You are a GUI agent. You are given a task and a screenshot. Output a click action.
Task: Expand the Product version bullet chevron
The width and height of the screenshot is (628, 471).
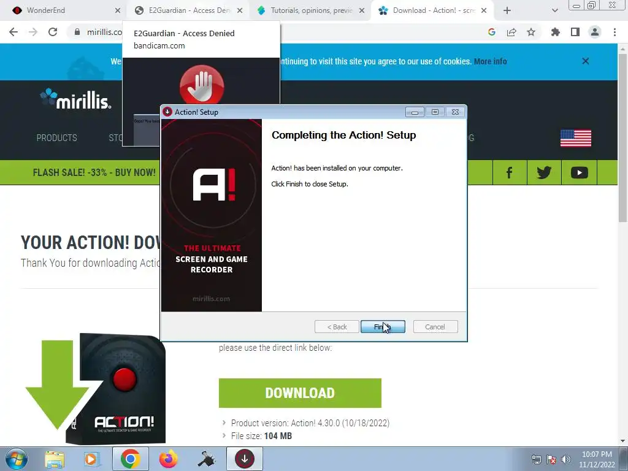pos(224,423)
